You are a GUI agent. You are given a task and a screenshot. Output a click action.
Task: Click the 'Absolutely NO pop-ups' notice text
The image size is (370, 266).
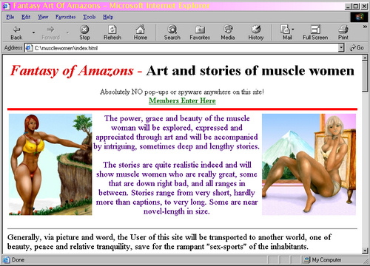(182, 92)
